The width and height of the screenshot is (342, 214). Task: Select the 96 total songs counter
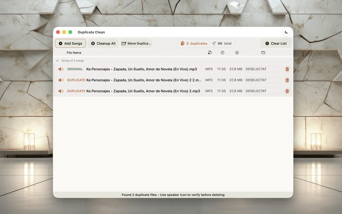[x=222, y=43]
